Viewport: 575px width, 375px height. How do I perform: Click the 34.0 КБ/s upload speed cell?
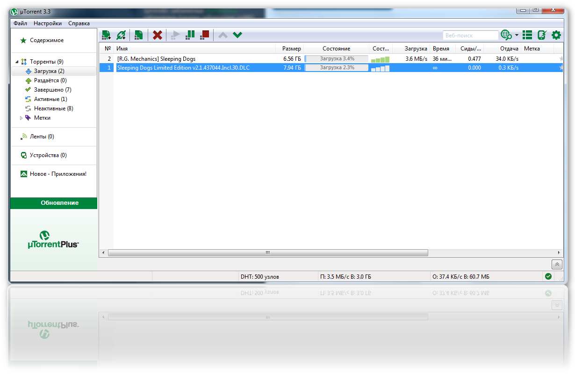[507, 59]
